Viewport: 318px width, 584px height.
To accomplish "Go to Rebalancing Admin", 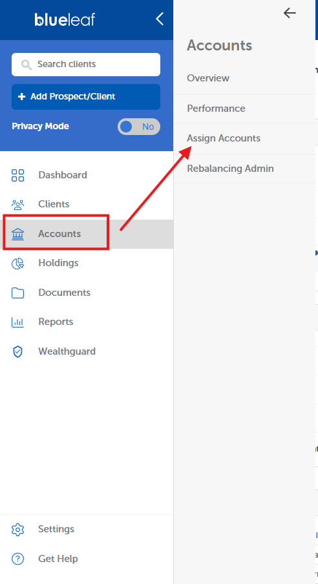I will pyautogui.click(x=230, y=169).
